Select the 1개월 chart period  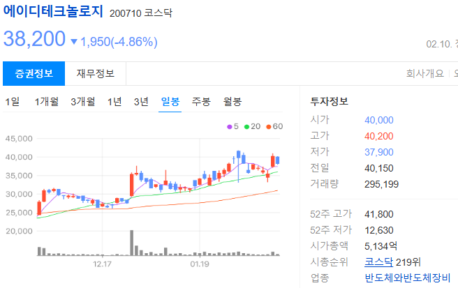coord(47,102)
